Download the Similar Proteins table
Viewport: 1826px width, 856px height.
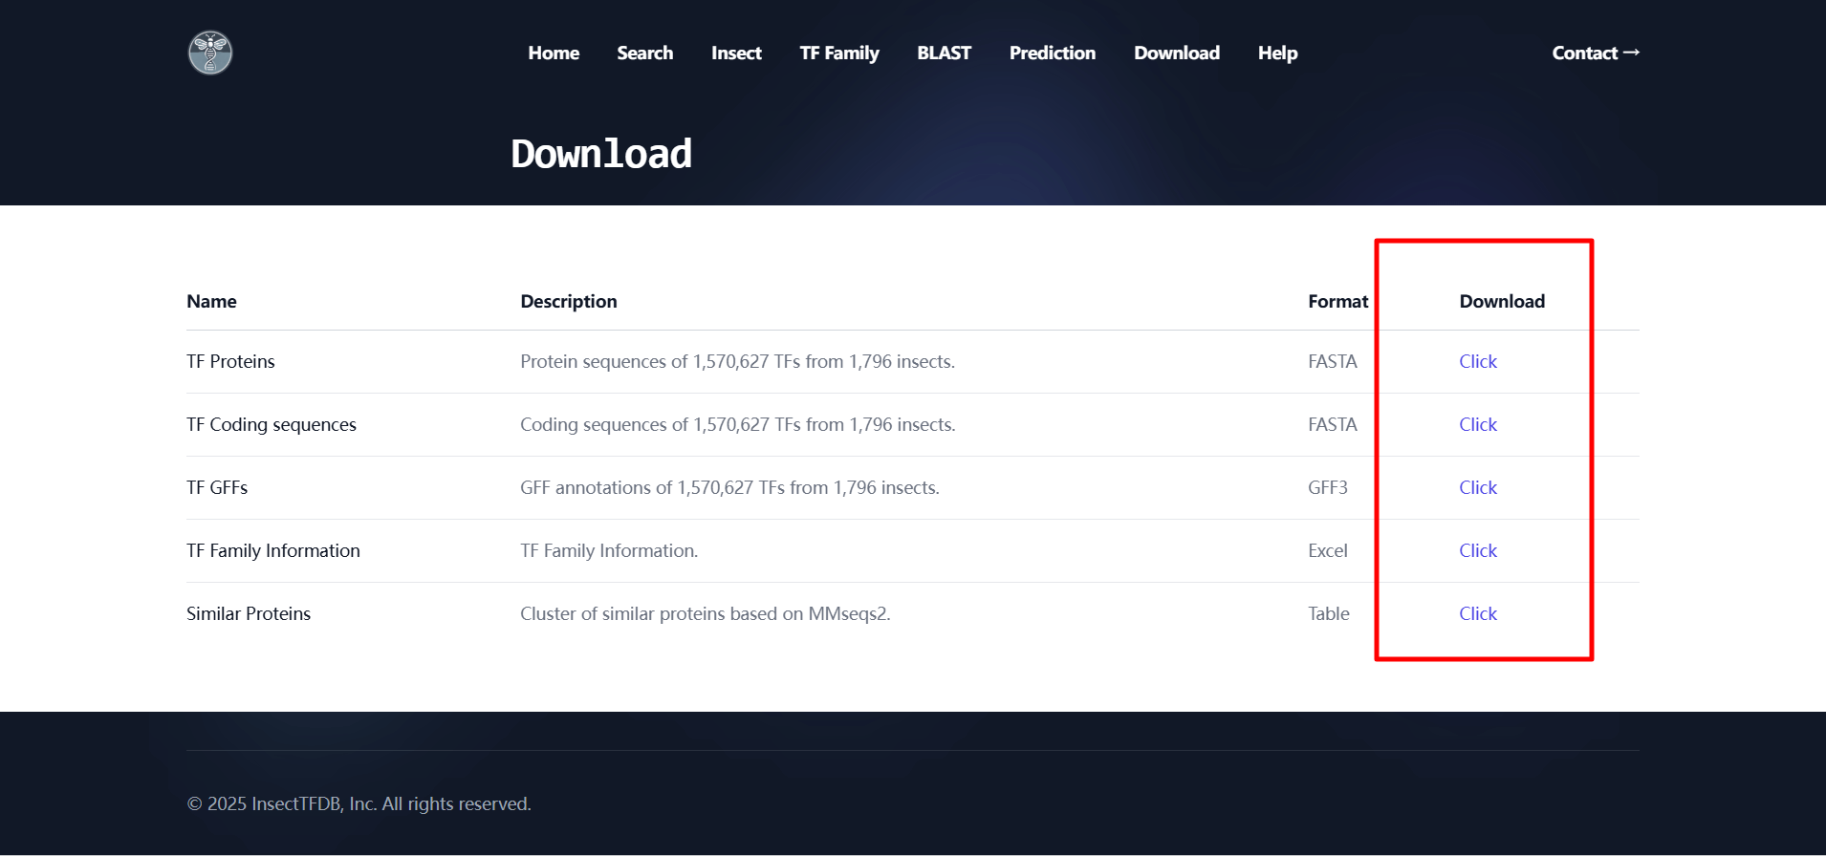[x=1477, y=614]
